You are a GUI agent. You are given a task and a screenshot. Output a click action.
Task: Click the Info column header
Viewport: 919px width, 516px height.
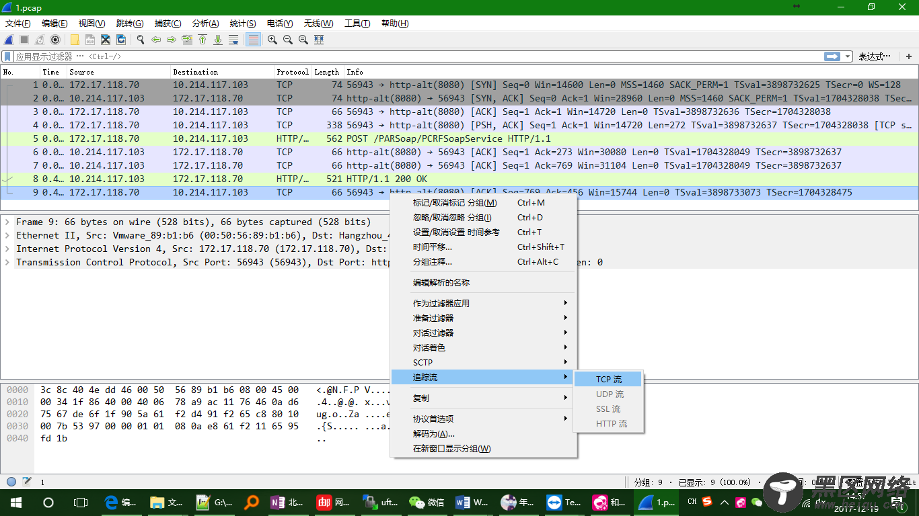pyautogui.click(x=631, y=72)
